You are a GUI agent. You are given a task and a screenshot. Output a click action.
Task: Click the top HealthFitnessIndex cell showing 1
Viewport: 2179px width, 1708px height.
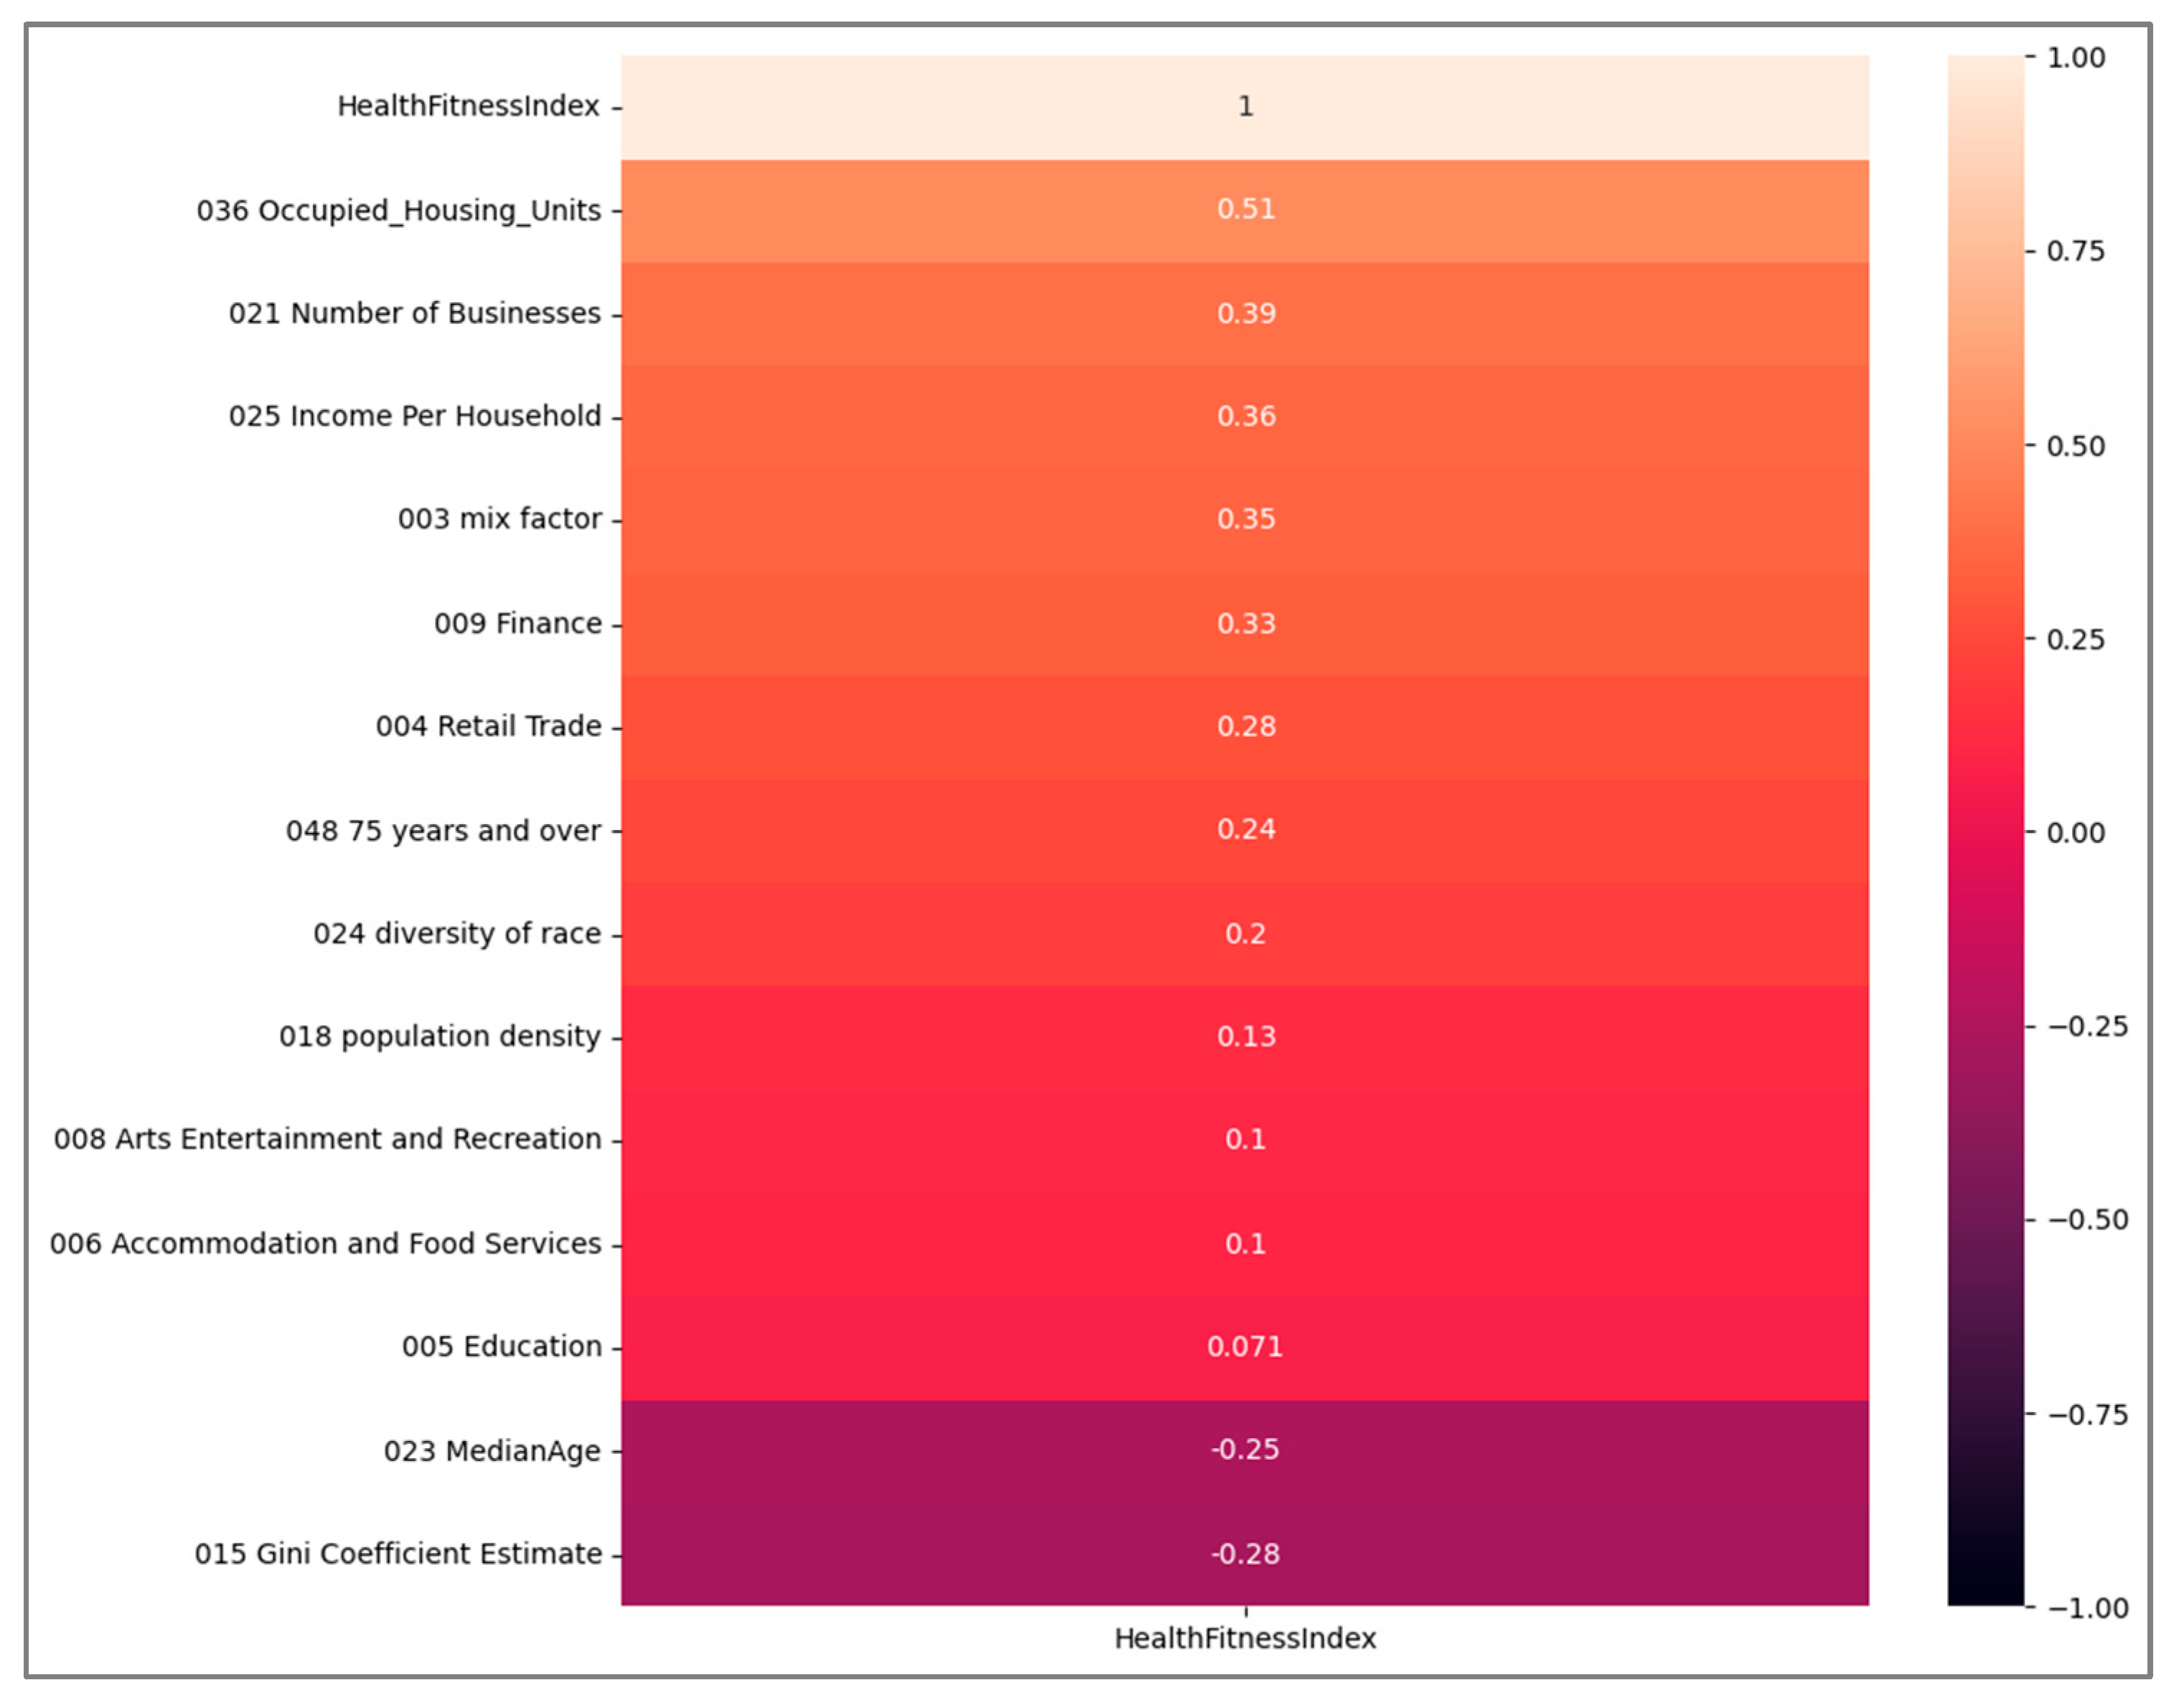1245,106
